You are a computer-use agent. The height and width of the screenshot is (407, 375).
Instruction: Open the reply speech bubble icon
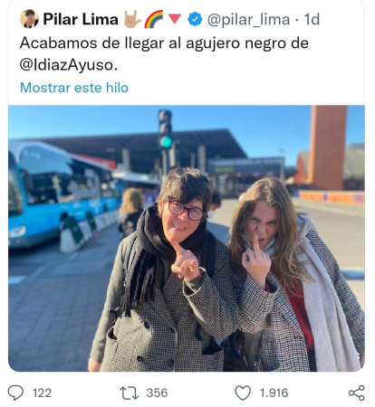click(x=15, y=393)
